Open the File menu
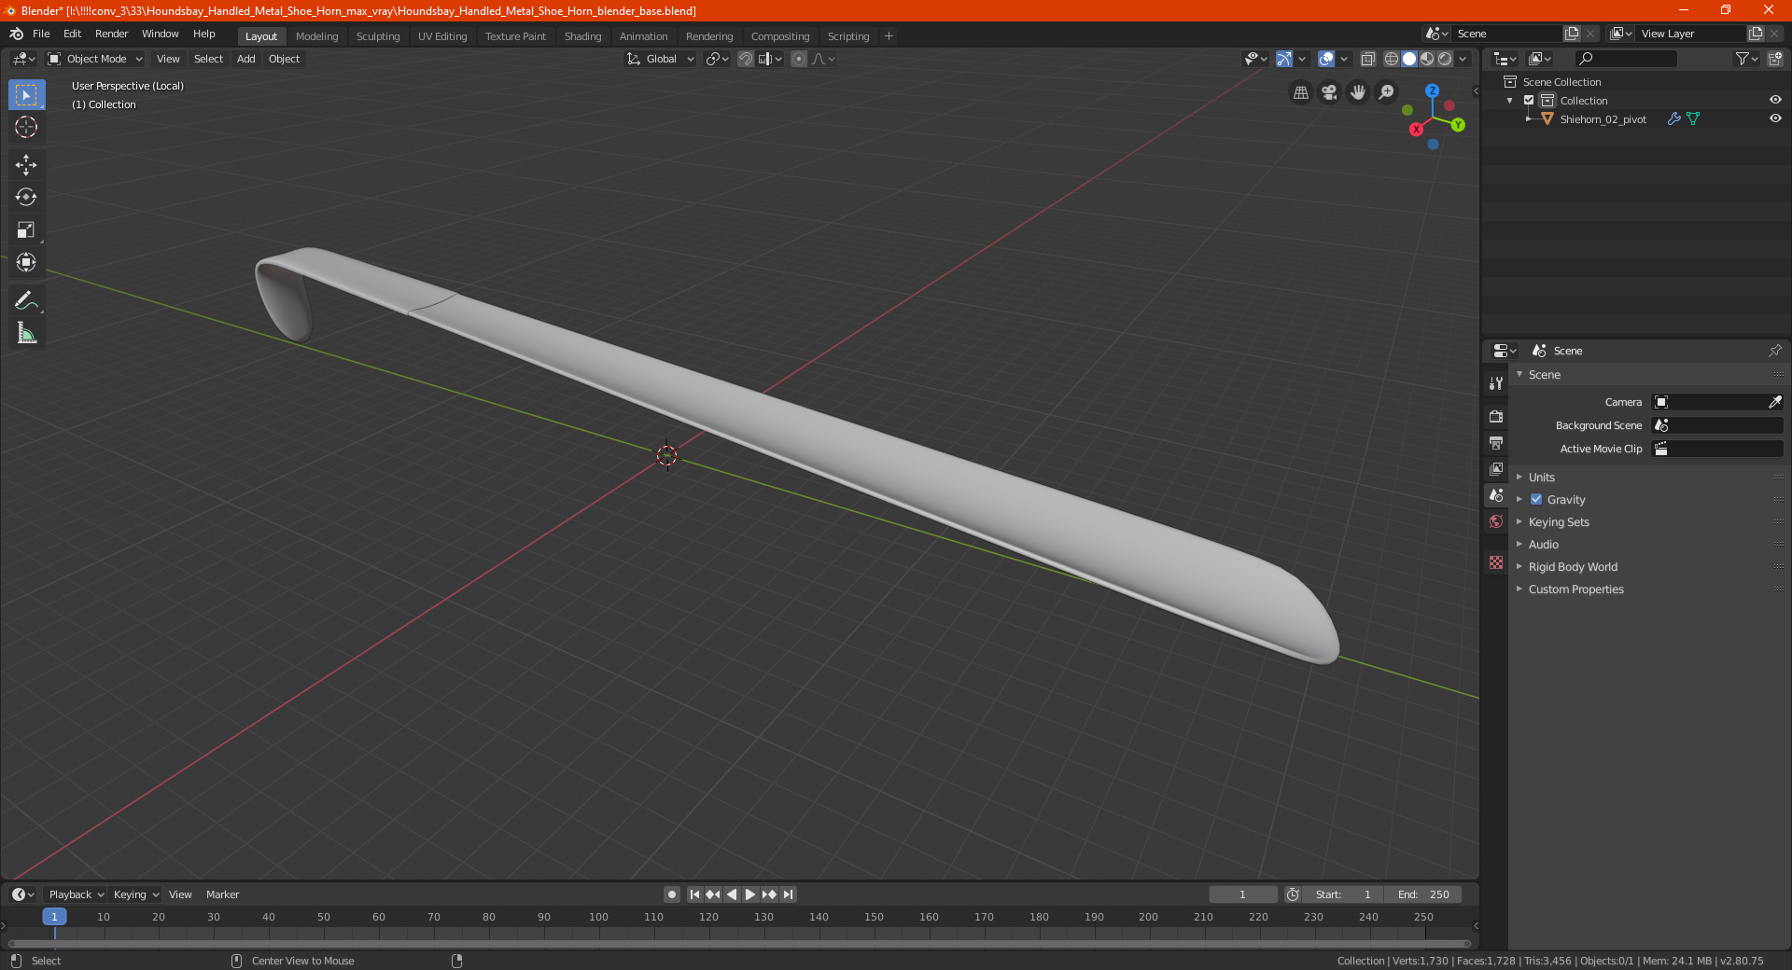The height and width of the screenshot is (970, 1792). pos(41,34)
